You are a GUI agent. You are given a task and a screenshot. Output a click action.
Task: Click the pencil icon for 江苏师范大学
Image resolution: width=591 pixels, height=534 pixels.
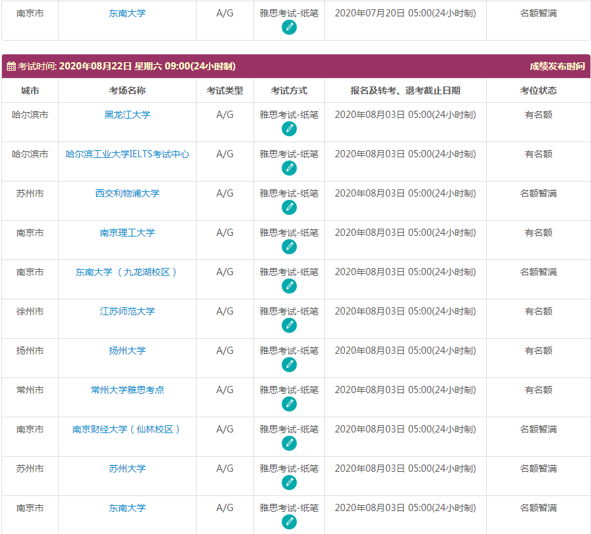click(x=289, y=325)
